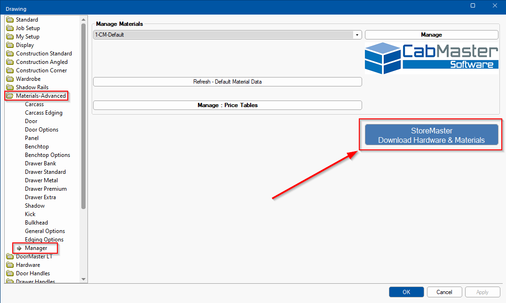Image resolution: width=506 pixels, height=303 pixels.
Task: Click StoreMaster Download Hardware & Materials
Action: click(431, 135)
